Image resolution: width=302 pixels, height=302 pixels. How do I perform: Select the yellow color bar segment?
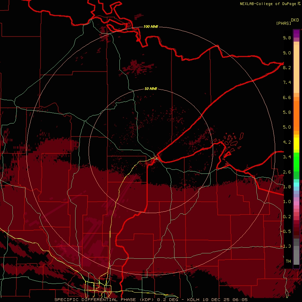click(296, 144)
